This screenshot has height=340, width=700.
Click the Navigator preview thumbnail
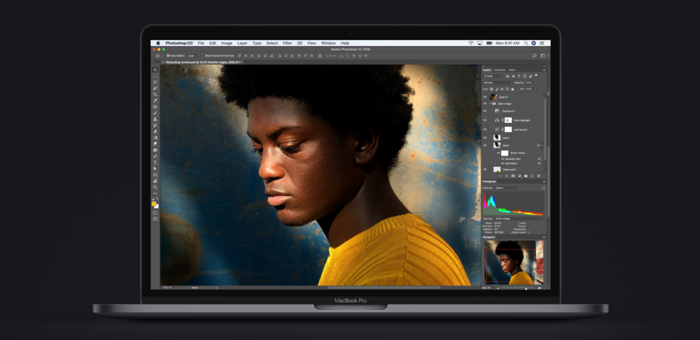point(514,262)
